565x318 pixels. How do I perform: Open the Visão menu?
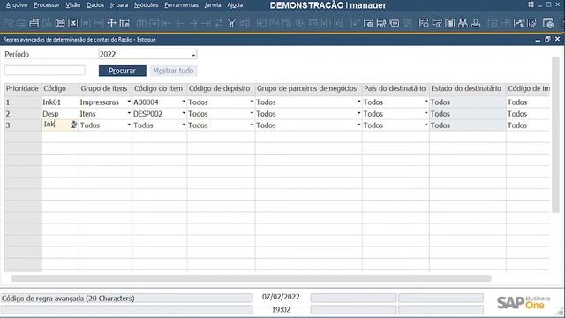(x=72, y=5)
